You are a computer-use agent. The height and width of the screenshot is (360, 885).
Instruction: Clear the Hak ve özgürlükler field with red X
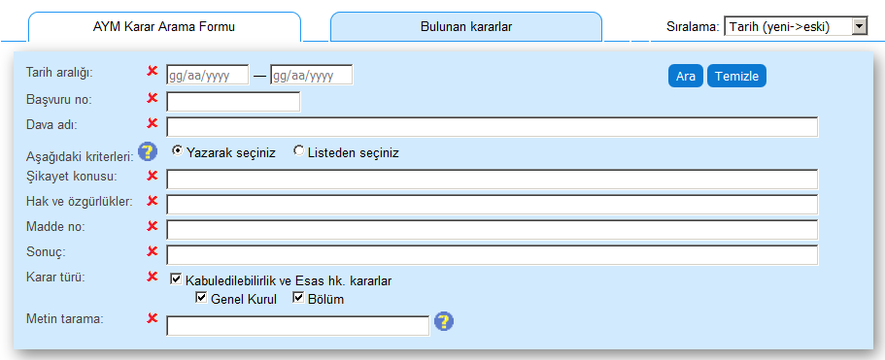152,201
